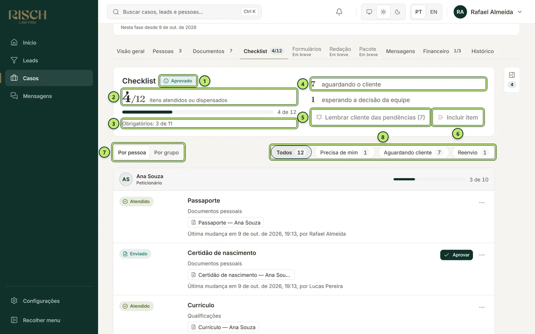Filter by Reenvio
The width and height of the screenshot is (535, 334).
[473, 153]
